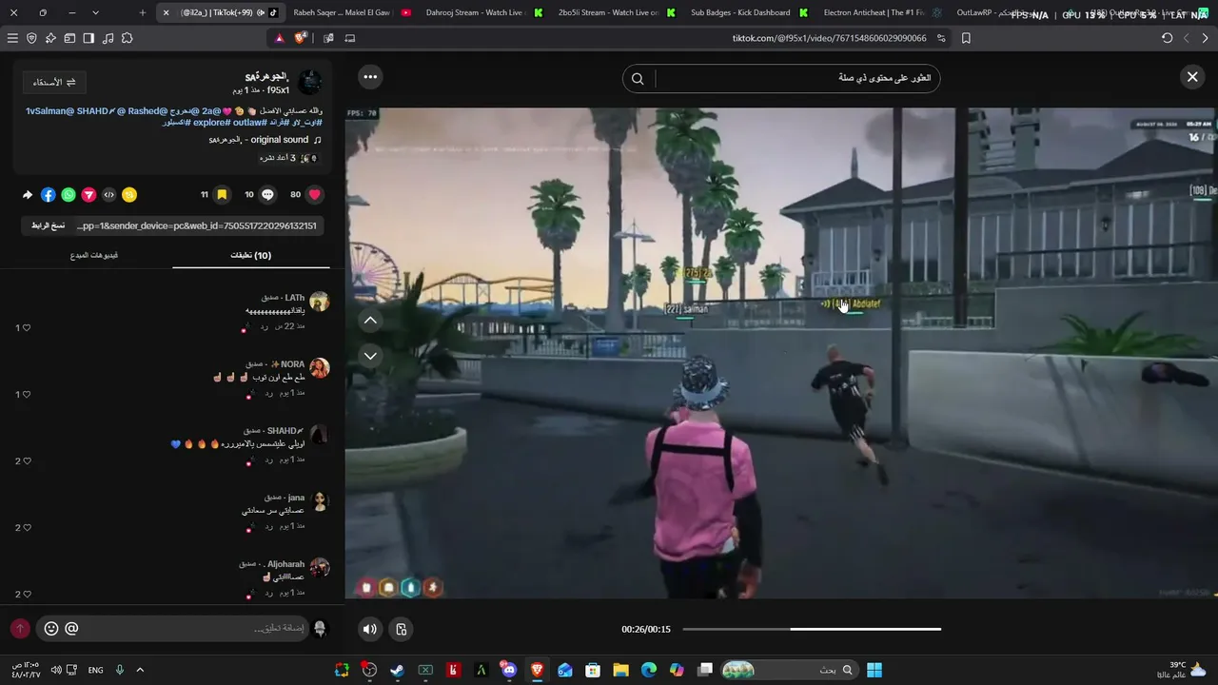
Task: Toggle the browser sidebar panel
Action: click(x=88, y=38)
